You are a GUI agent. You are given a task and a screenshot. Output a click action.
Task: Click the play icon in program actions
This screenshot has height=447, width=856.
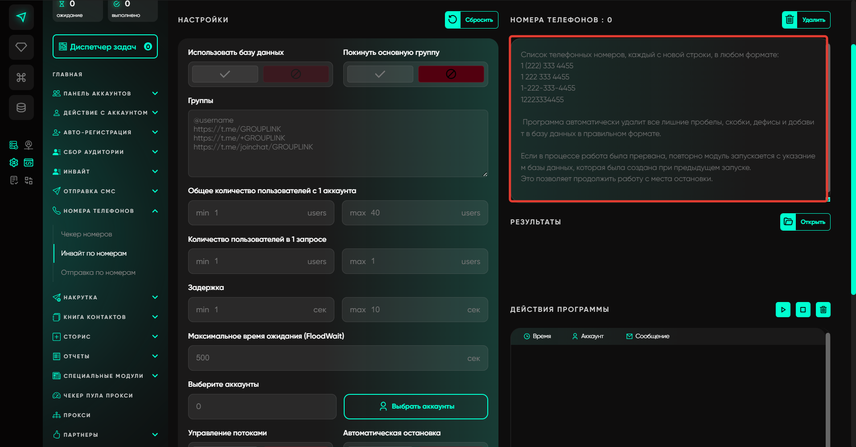[x=783, y=310]
